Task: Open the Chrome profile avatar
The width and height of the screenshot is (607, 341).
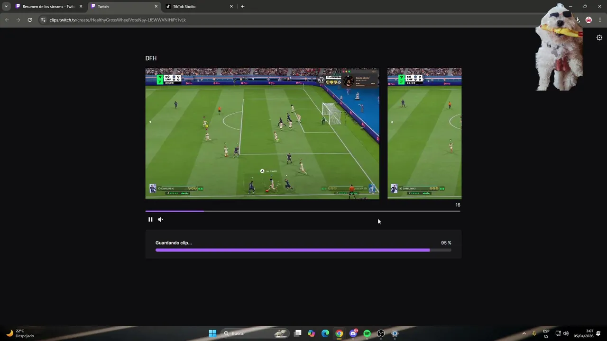Action: click(x=589, y=20)
